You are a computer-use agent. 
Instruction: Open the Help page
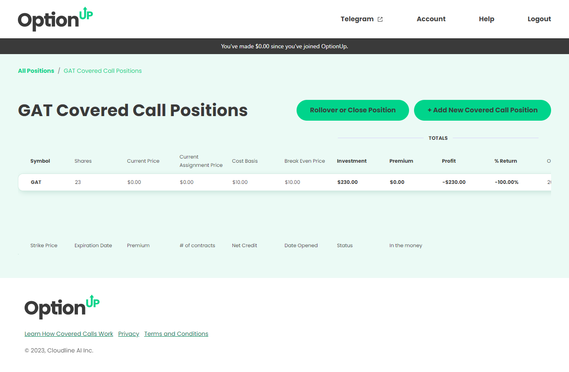pyautogui.click(x=487, y=19)
